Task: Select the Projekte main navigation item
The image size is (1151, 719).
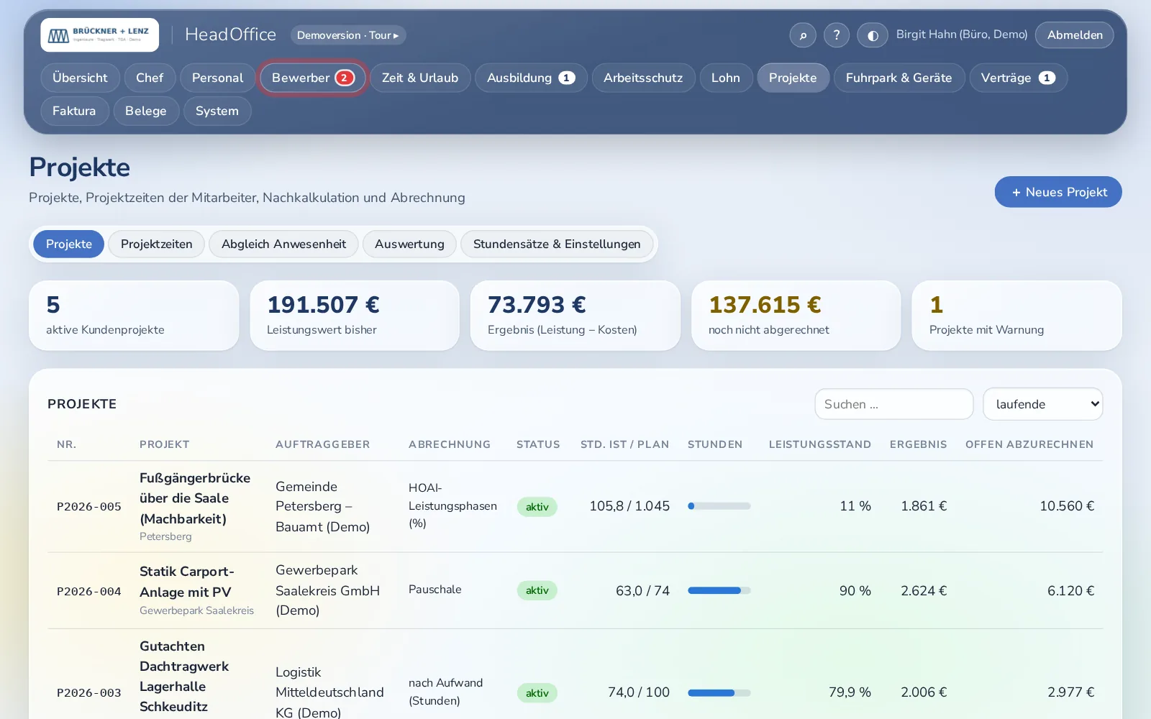Action: [x=793, y=78]
